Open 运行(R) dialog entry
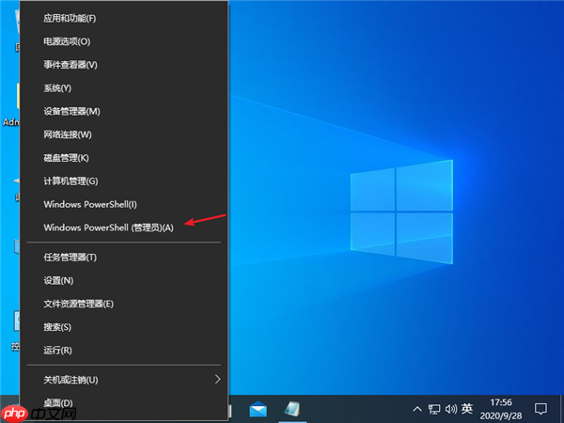 (123, 351)
